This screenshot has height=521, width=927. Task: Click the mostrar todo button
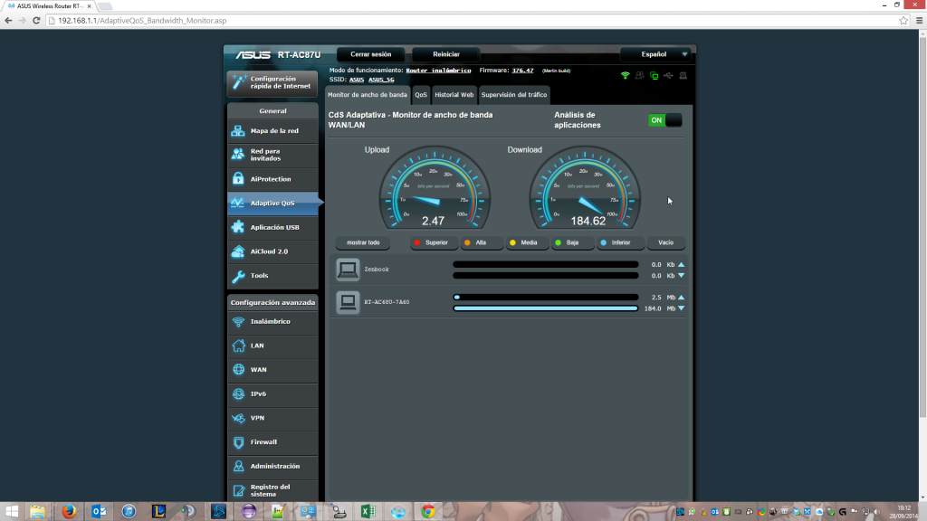click(x=363, y=242)
